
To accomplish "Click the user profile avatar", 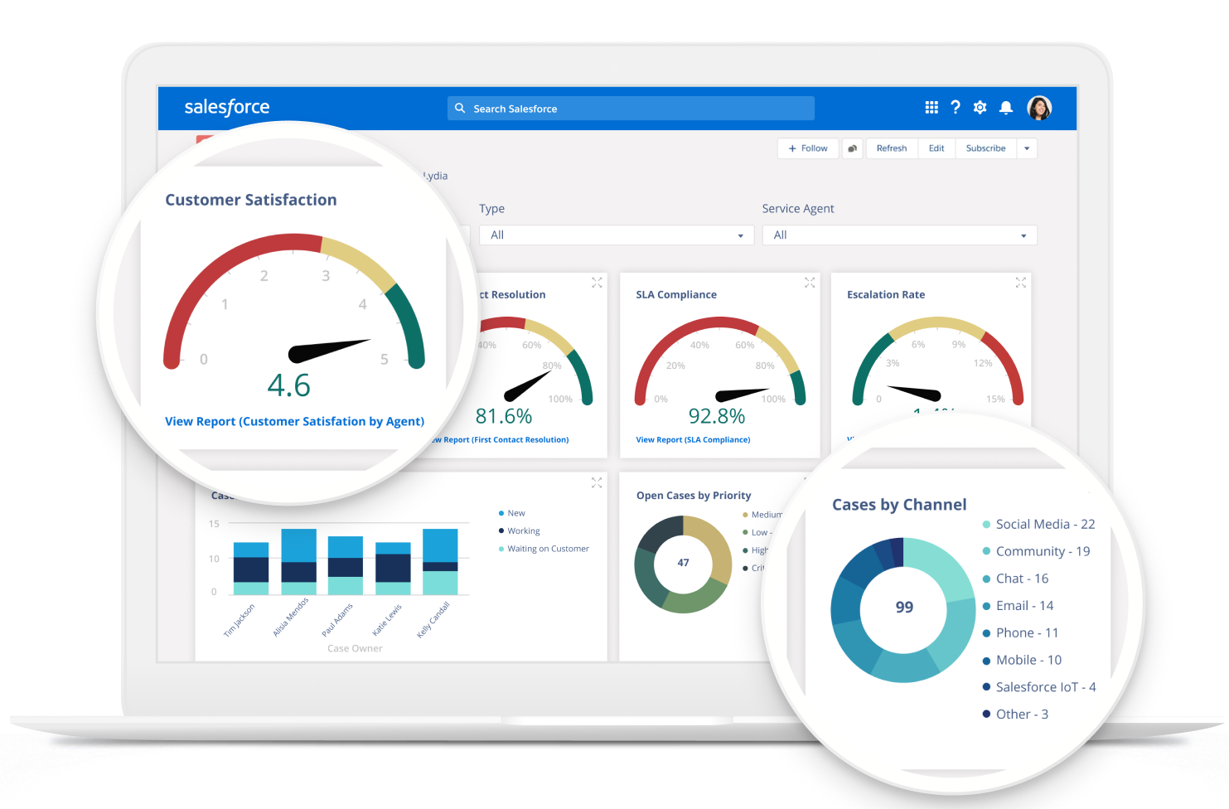I will click(1039, 108).
